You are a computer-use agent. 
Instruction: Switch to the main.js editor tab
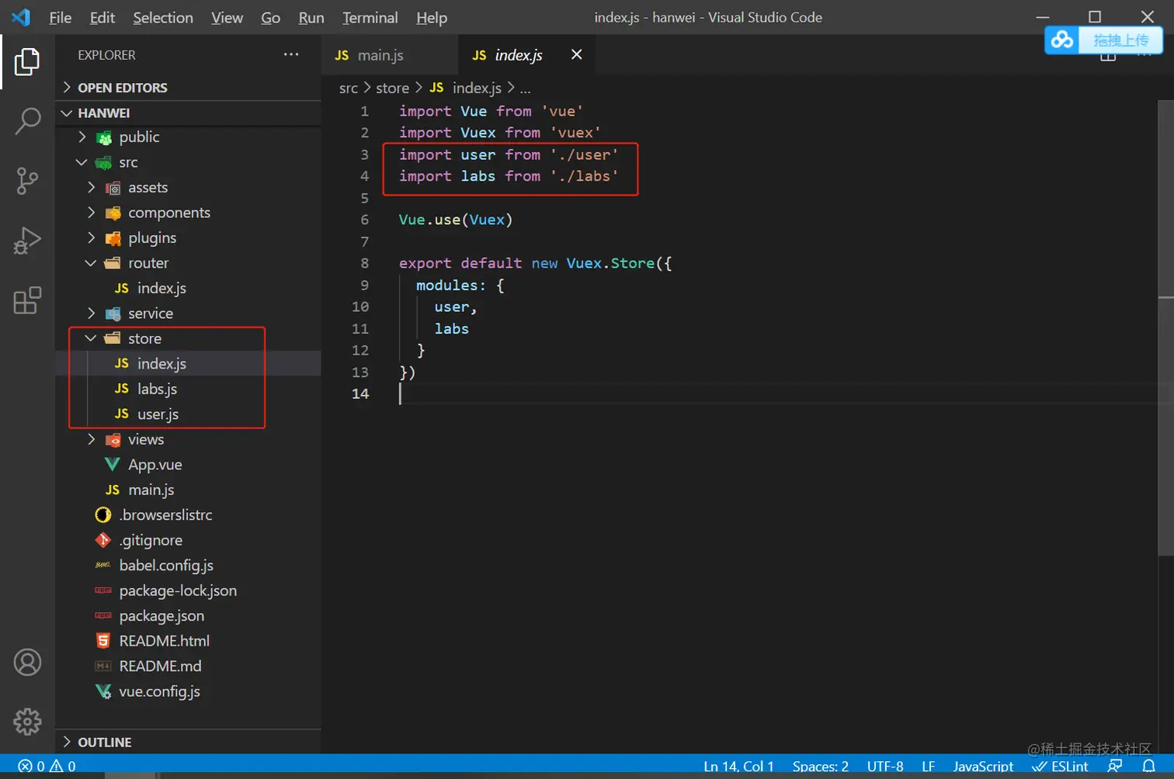390,55
